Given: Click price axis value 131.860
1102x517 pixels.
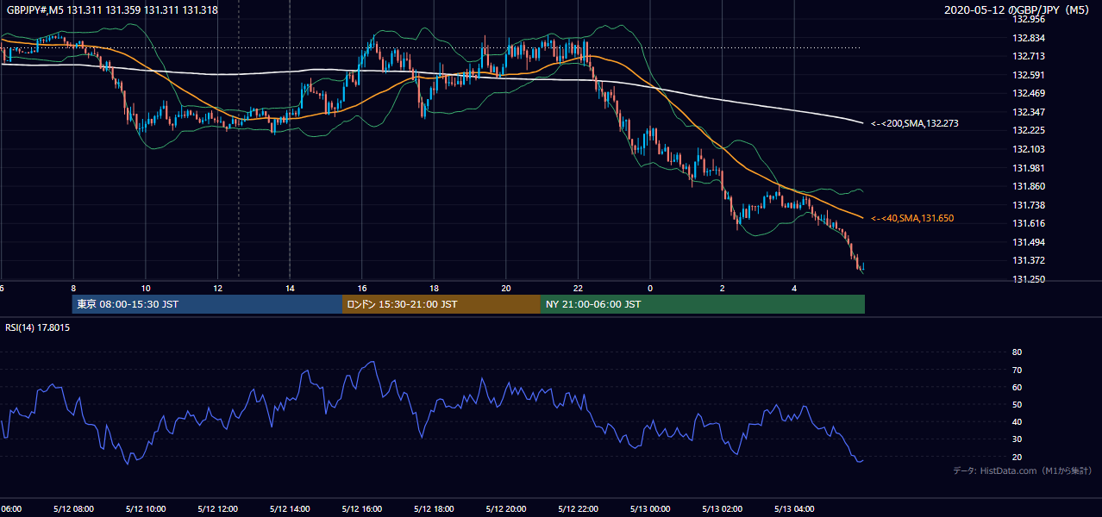Looking at the screenshot, I should tap(1029, 186).
